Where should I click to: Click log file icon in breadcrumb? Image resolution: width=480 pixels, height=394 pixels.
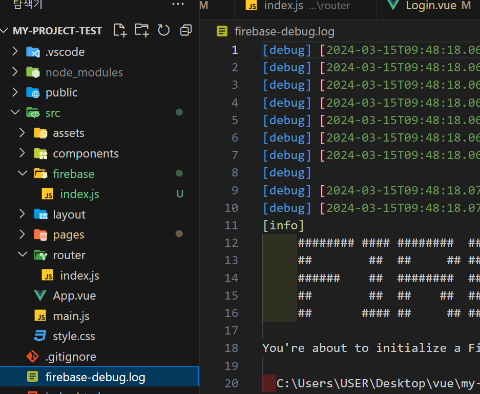coord(222,31)
